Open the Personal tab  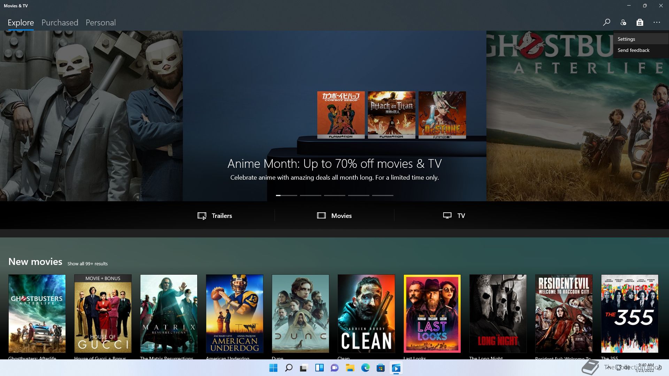[101, 23]
